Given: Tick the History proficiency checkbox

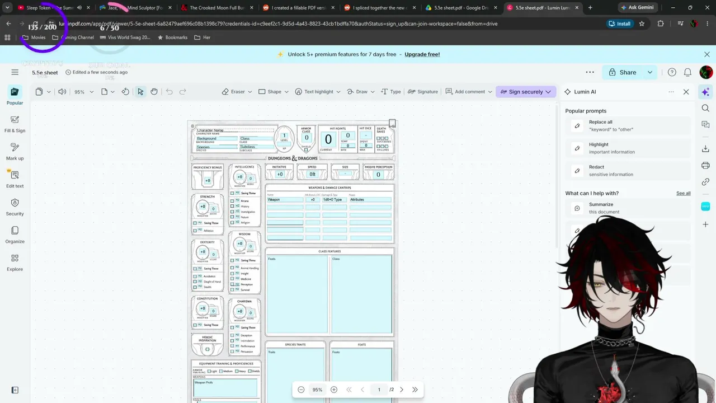Looking at the screenshot, I should pyautogui.click(x=233, y=206).
